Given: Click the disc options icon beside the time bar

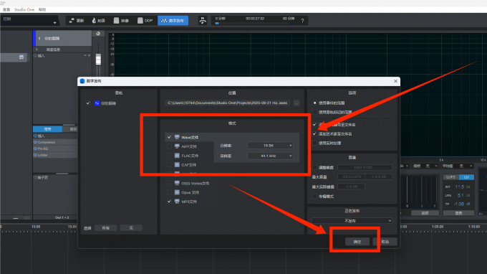Looking at the screenshot, I should point(203,21).
